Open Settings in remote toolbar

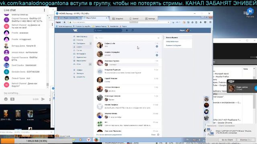tap(150, 19)
